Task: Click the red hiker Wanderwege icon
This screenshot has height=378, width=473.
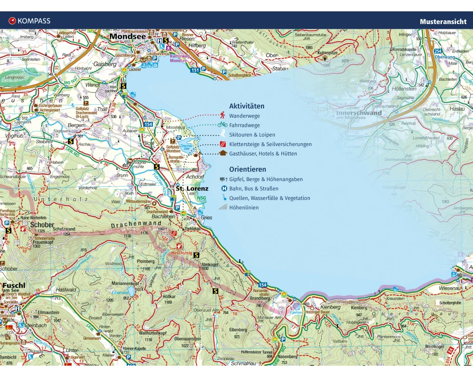Action: tap(222, 115)
